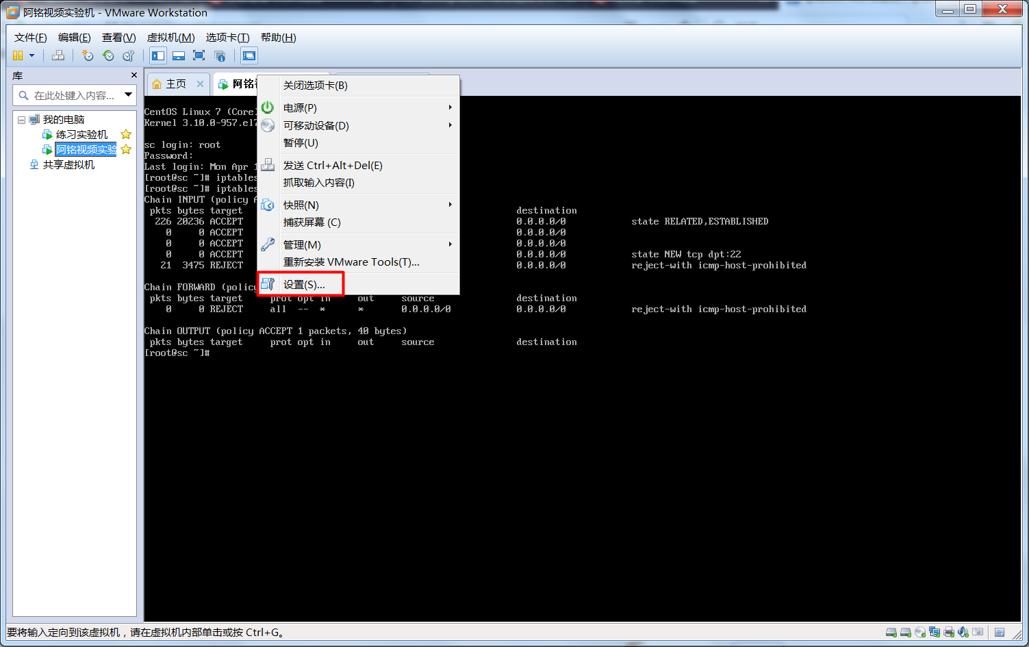
Task: Toggle the library sidebar toolbar button
Action: coord(158,55)
